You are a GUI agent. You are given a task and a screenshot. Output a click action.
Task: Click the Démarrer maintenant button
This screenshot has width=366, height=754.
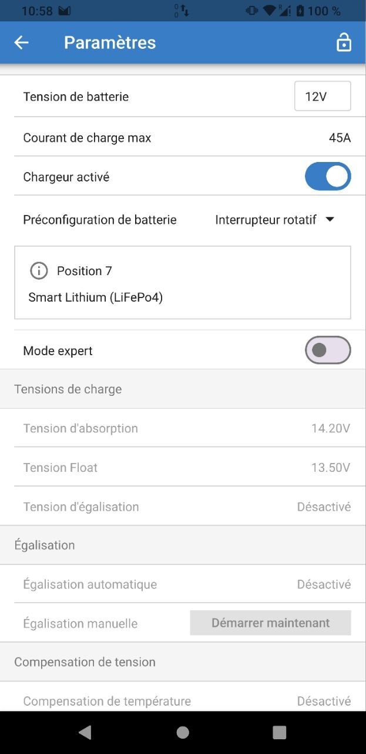tap(270, 623)
